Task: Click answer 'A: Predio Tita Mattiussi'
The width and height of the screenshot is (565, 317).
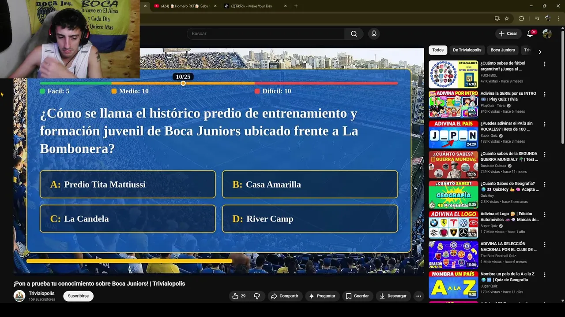Action: 128,184
